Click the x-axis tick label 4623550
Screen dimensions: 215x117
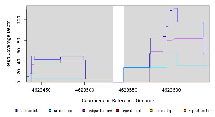(x=128, y=90)
